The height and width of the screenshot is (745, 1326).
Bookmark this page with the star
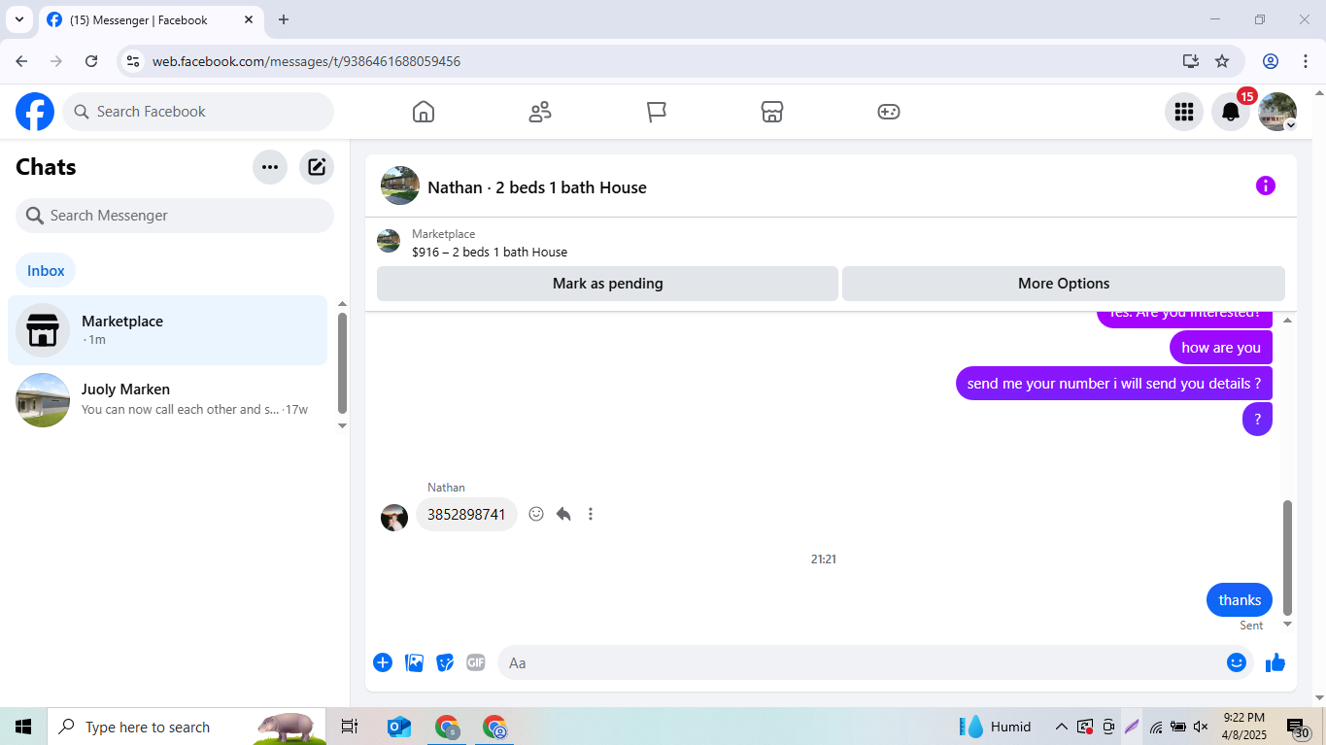pos(1222,61)
